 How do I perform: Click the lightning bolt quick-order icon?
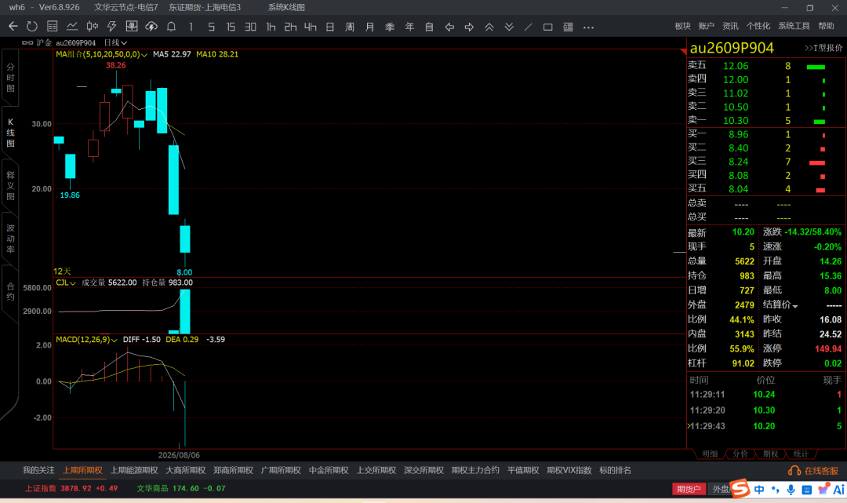(112, 27)
